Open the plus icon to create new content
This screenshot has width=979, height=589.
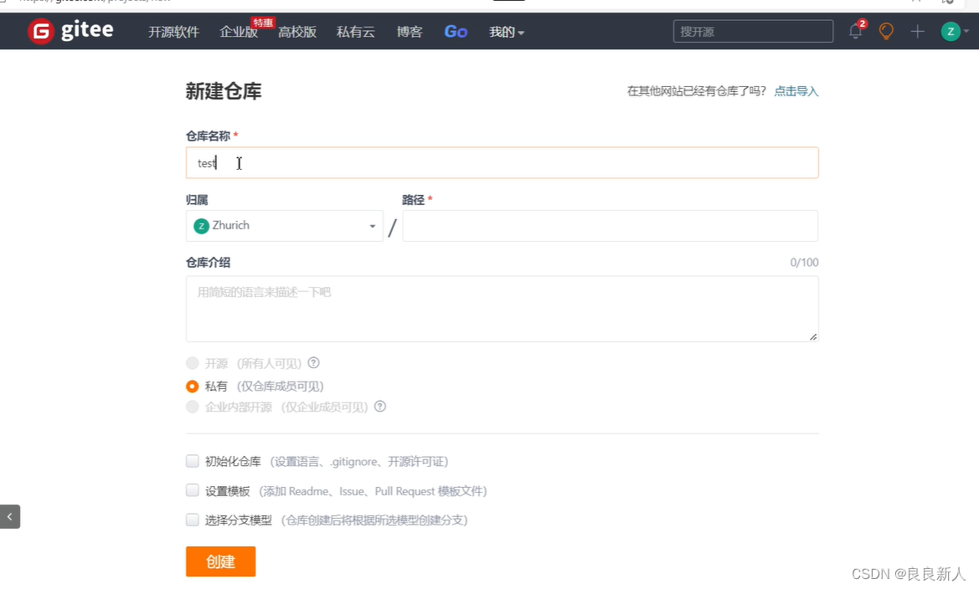[x=916, y=31]
